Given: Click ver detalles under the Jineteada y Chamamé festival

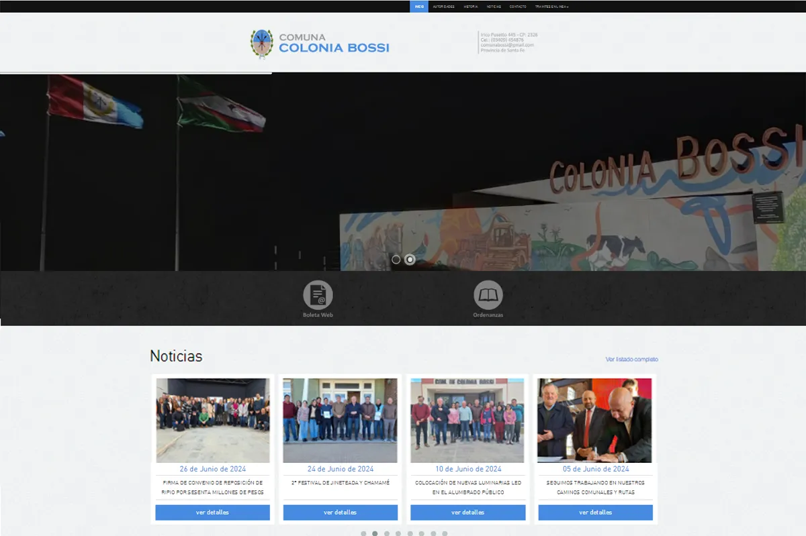Looking at the screenshot, I should pos(340,512).
